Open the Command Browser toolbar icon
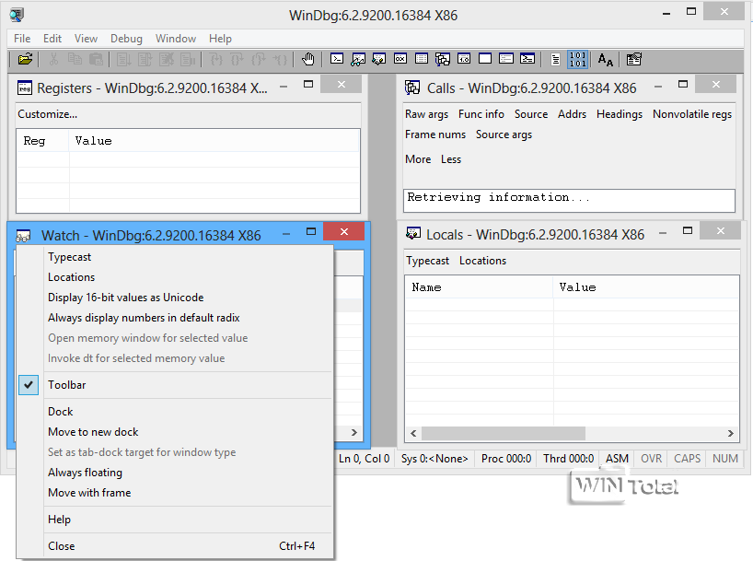 pyautogui.click(x=527, y=59)
